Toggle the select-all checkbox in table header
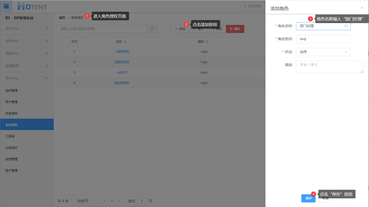Viewport: 369px width, 207px height. 62,42
